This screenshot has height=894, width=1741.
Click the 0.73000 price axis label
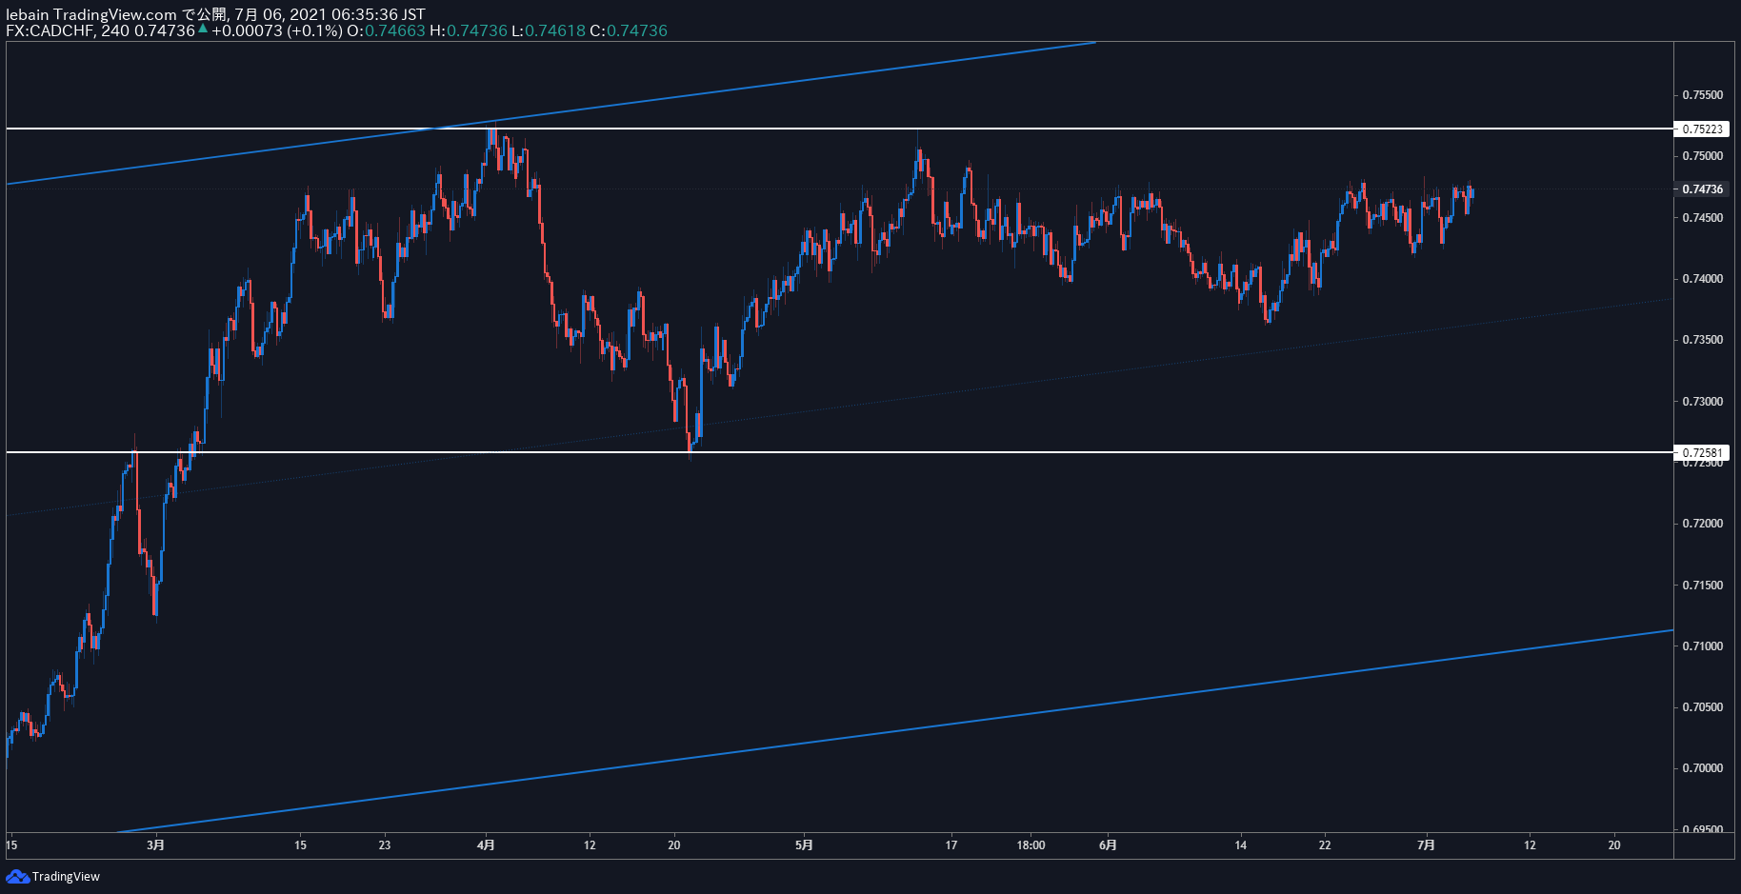[x=1702, y=402]
